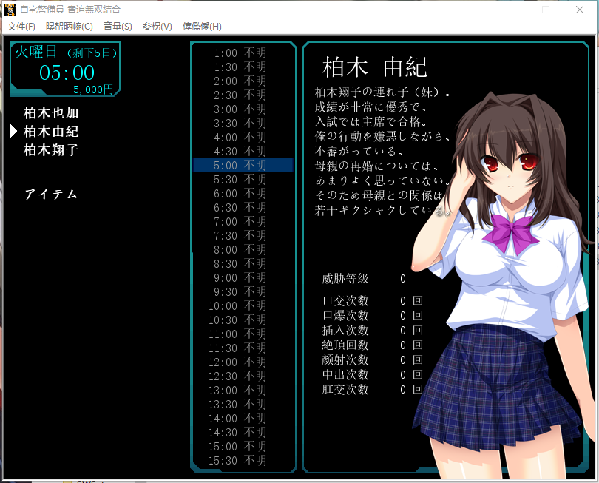Select character 柏木也加
The width and height of the screenshot is (599, 483).
[x=51, y=113]
